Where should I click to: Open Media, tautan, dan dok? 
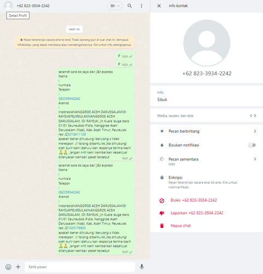207,116
